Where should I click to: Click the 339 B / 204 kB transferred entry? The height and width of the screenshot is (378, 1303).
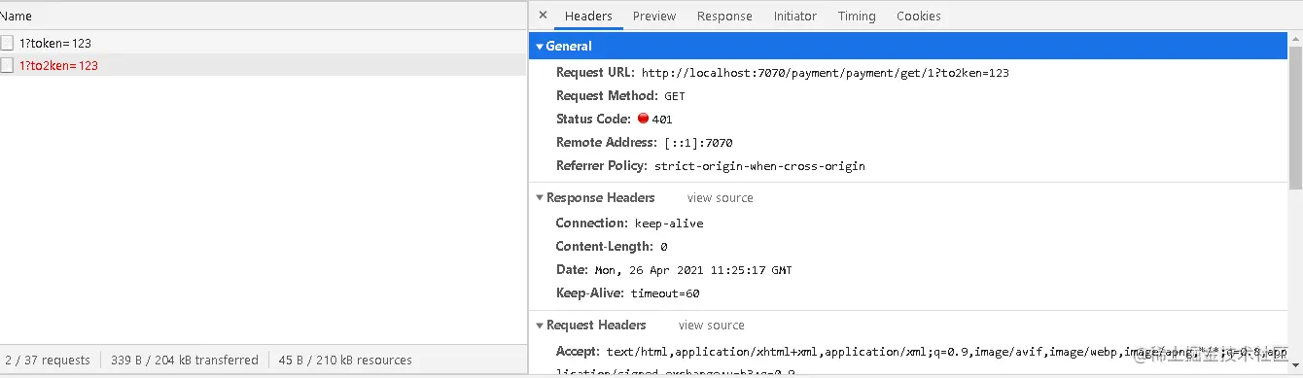[x=185, y=360]
